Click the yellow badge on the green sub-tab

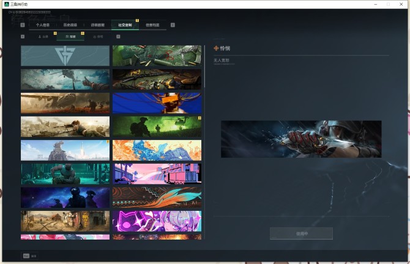[83, 33]
